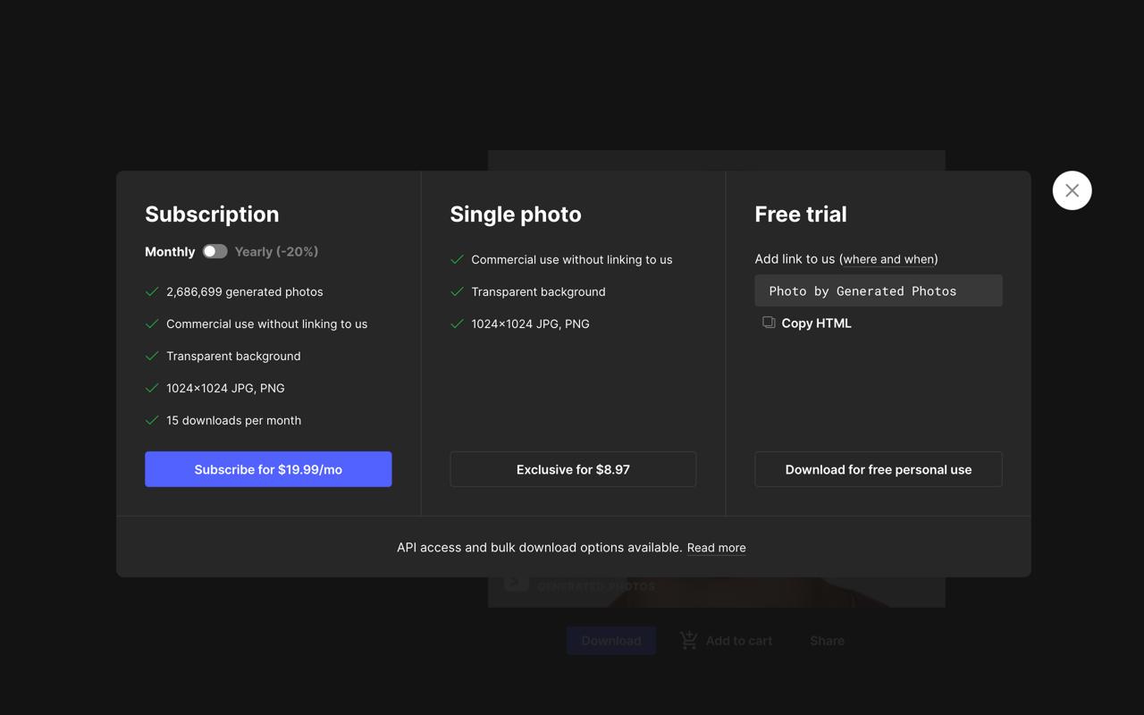This screenshot has width=1144, height=715.
Task: Close the pricing dialog with X button
Action: 1072,190
